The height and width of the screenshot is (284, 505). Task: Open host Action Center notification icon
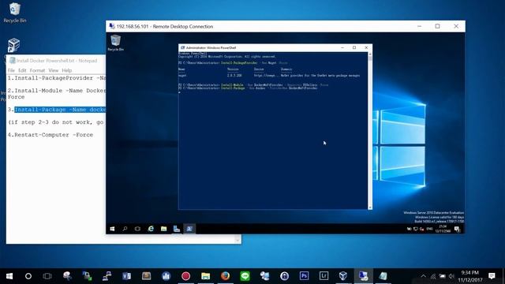pos(492,276)
